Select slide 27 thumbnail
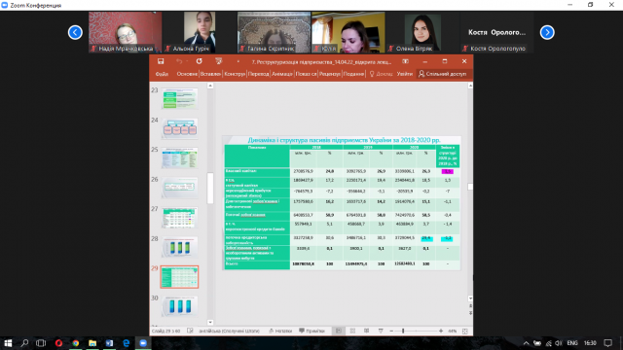Image resolution: width=623 pixels, height=350 pixels. [x=179, y=218]
